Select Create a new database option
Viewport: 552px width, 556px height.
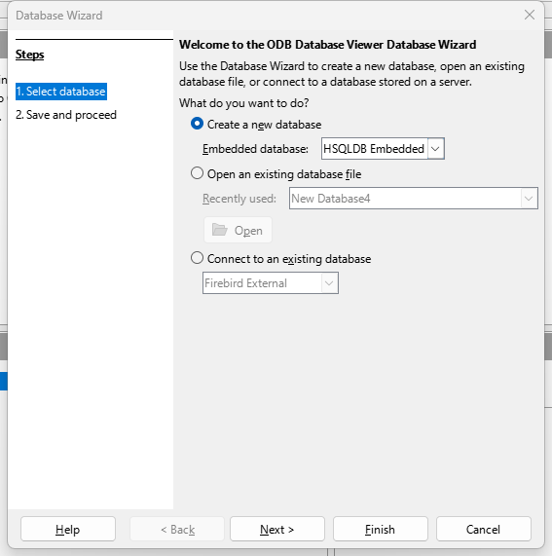point(197,124)
